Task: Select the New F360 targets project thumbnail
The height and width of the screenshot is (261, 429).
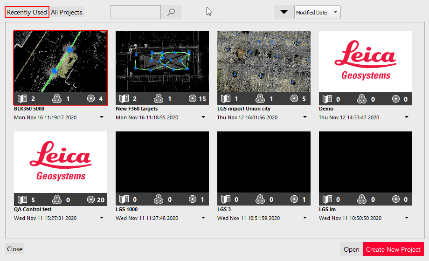Action: 162,61
